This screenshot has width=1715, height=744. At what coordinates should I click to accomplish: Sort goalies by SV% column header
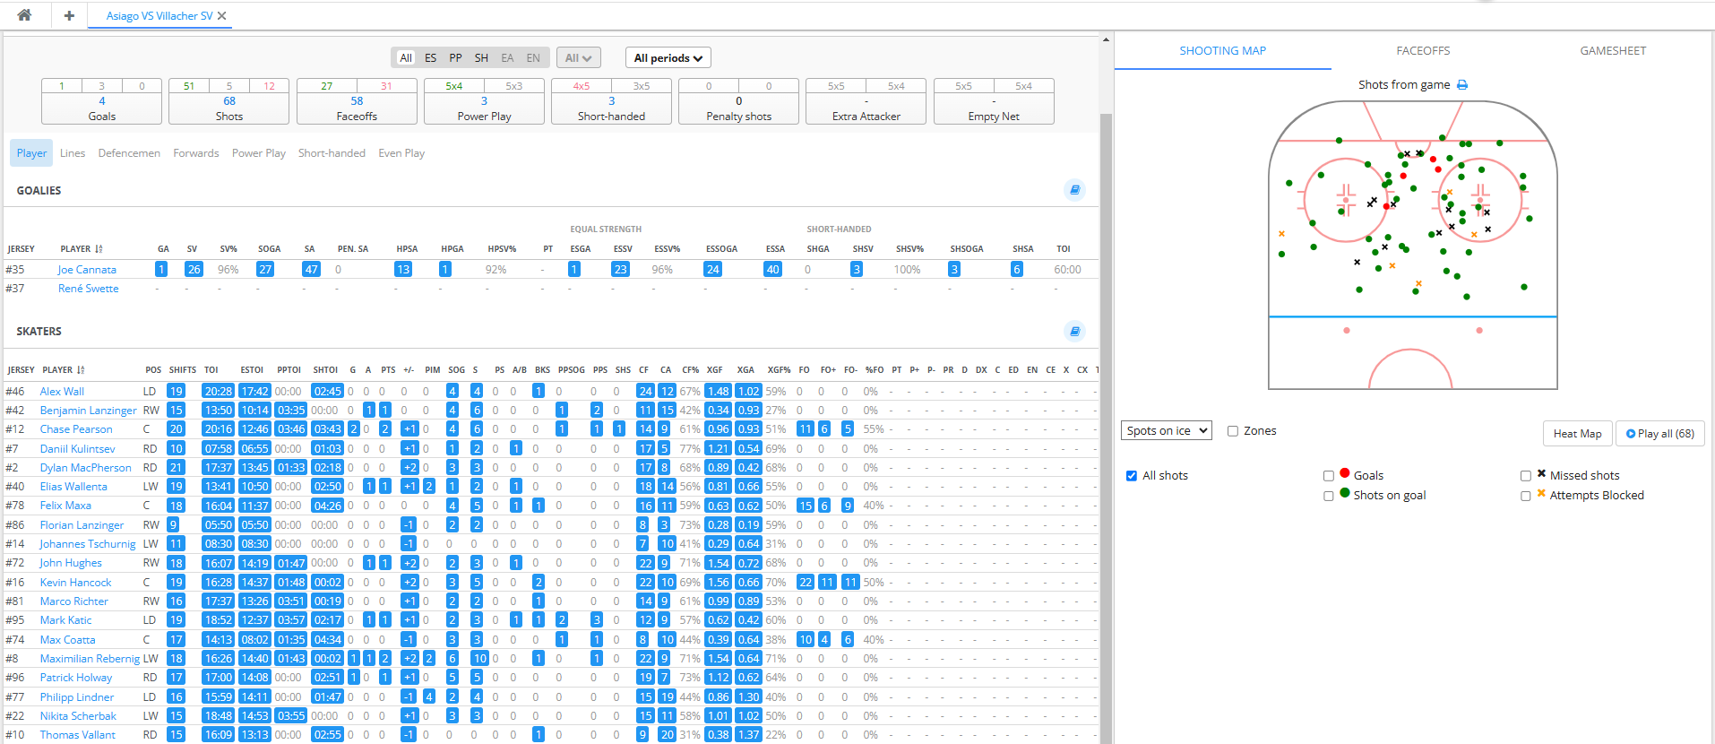228,249
